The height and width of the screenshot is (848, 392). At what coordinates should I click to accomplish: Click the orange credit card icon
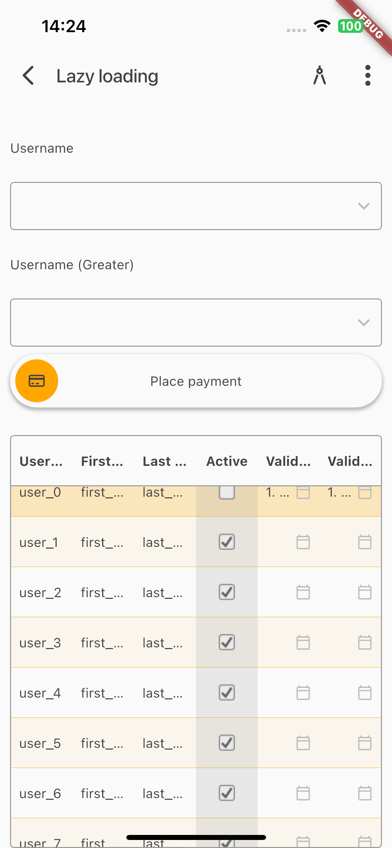(37, 381)
